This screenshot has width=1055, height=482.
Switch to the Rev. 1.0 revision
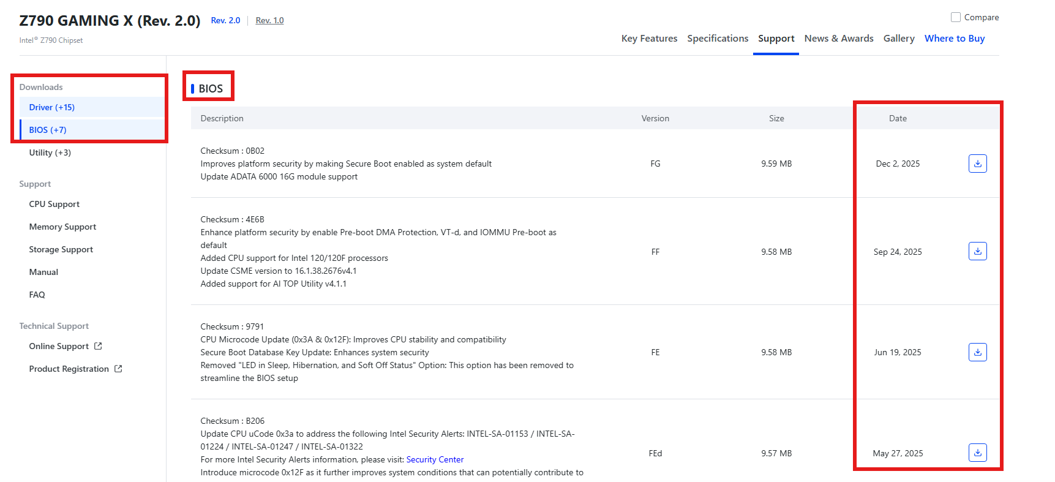pyautogui.click(x=269, y=21)
